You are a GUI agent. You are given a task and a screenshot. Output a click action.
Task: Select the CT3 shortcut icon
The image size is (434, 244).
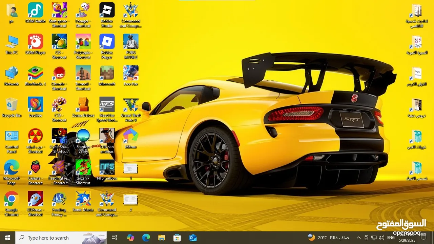click(x=59, y=105)
